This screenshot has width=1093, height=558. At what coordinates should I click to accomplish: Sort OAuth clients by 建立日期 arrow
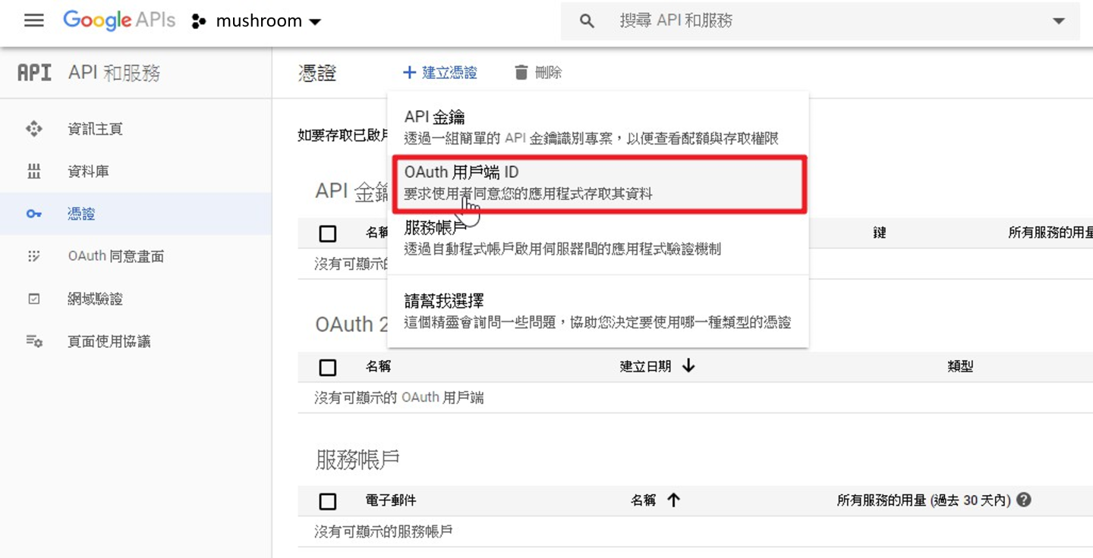688,366
